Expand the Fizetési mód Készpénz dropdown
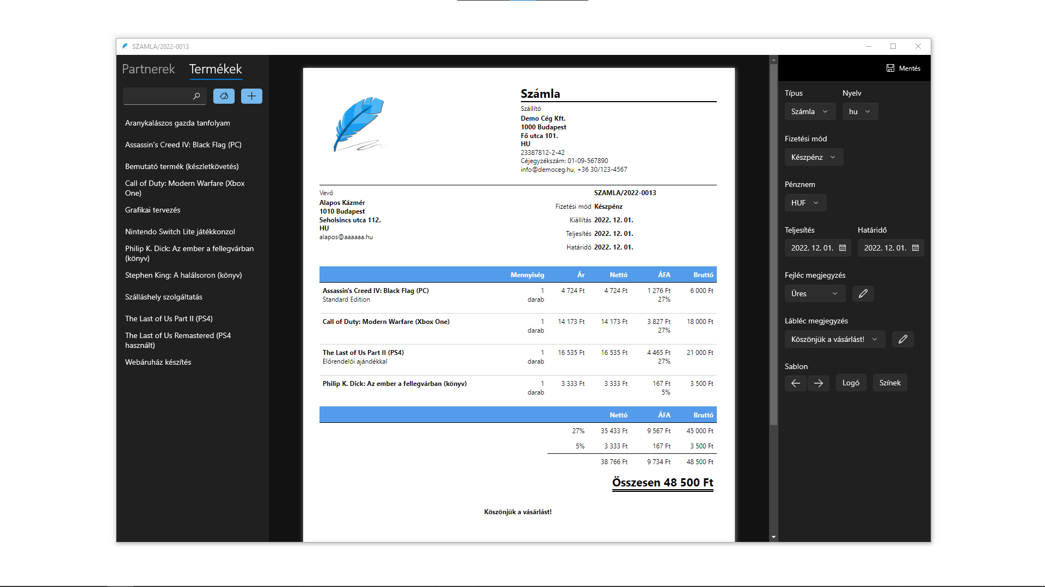 tap(813, 157)
